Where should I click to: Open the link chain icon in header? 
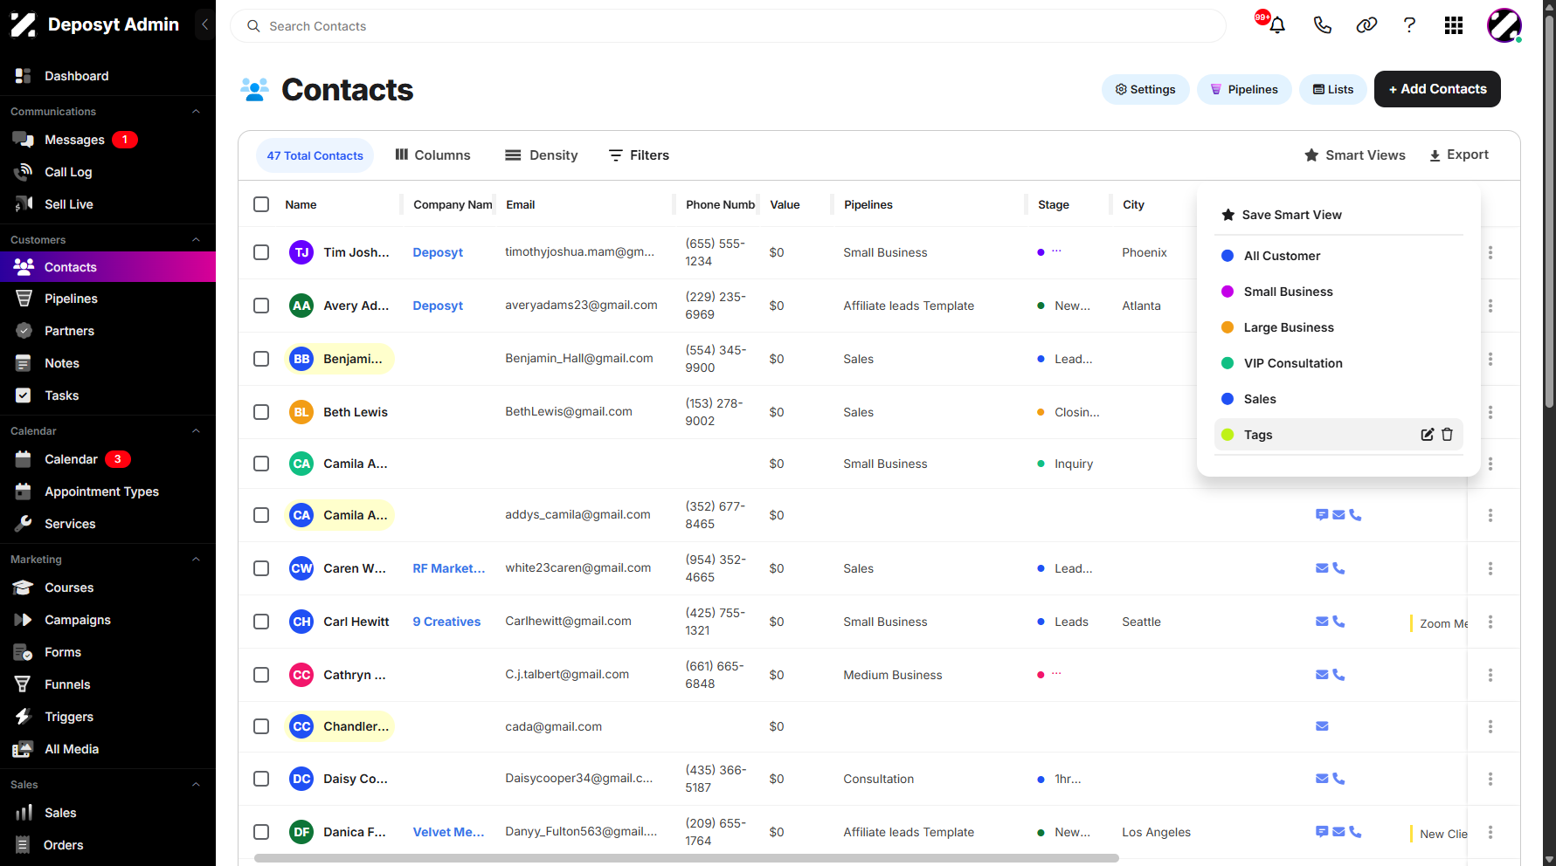coord(1366,25)
